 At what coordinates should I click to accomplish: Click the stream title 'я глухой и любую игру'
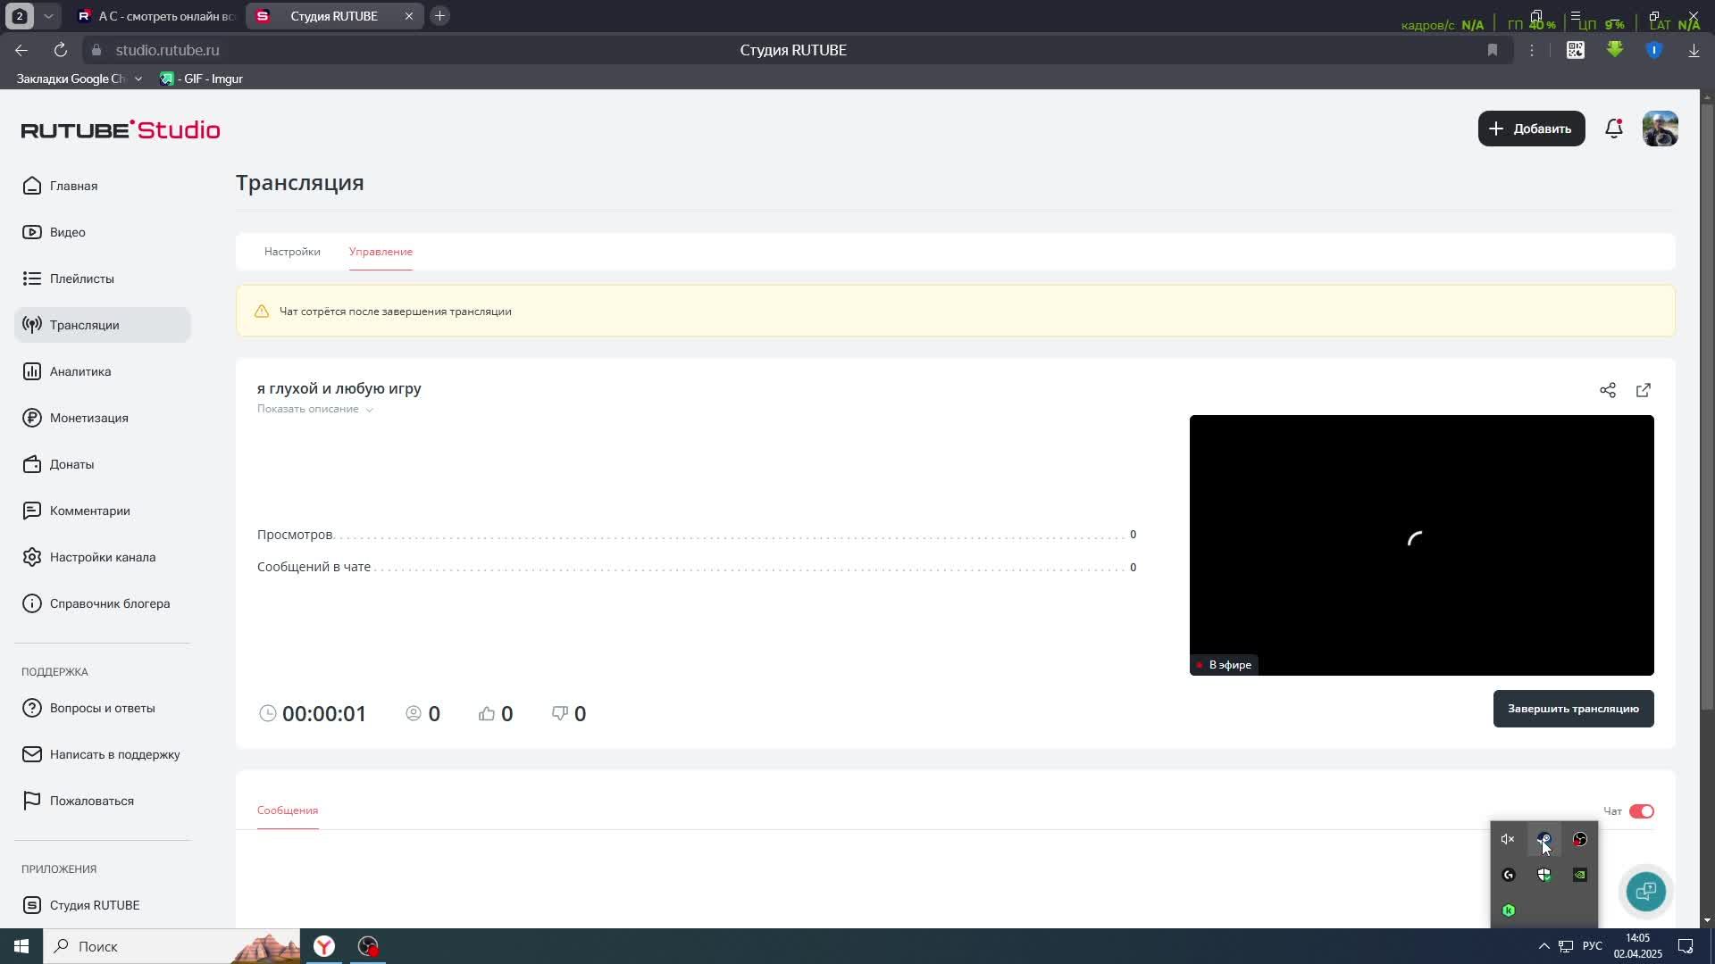tap(339, 388)
